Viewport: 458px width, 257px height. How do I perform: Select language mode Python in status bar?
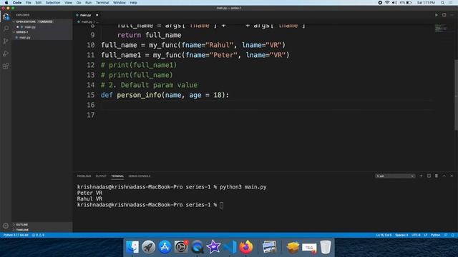click(x=435, y=235)
